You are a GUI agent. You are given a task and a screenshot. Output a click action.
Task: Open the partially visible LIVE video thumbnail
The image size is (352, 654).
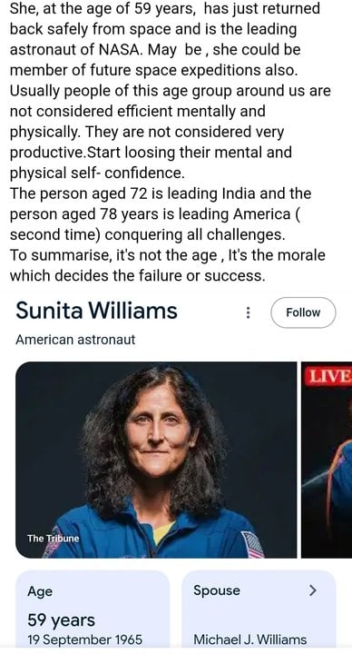point(327,460)
